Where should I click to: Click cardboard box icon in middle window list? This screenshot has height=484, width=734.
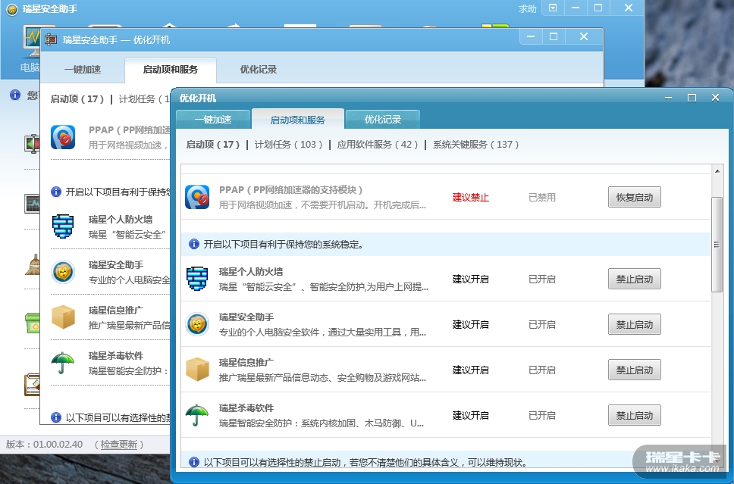[63, 317]
